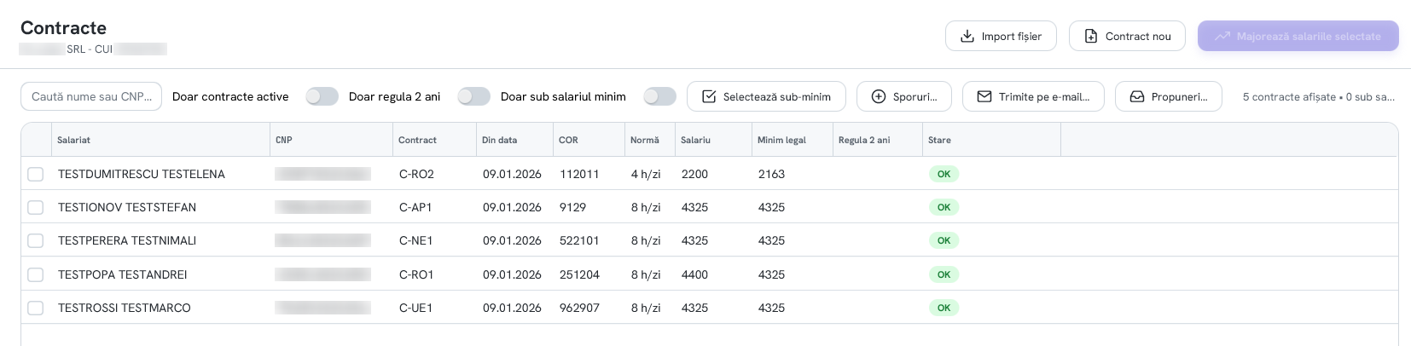Select employee name TESTDUMITRESCU TESTELENA
The image size is (1411, 346).
pos(142,174)
